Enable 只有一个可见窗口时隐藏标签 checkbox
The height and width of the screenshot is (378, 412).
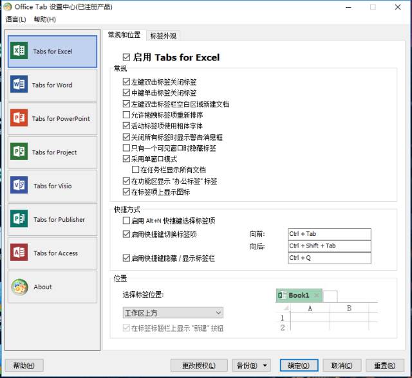pyautogui.click(x=126, y=148)
